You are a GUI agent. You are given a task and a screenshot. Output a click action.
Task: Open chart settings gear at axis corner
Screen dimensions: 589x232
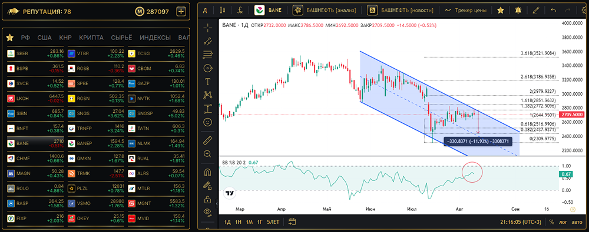coord(573,209)
